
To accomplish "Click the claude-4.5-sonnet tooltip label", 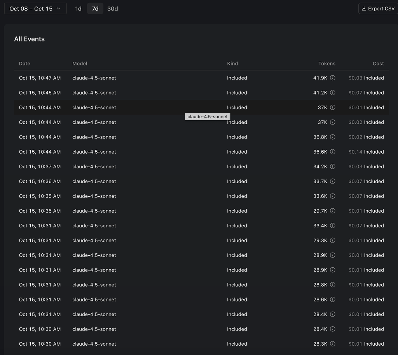I will pos(208,116).
